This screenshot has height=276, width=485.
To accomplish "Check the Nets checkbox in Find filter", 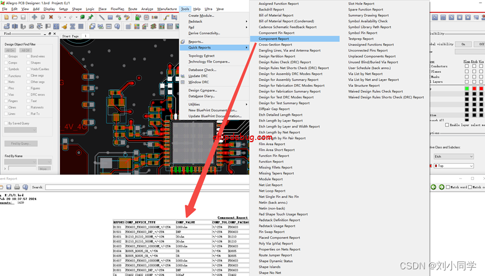I will [6, 82].
